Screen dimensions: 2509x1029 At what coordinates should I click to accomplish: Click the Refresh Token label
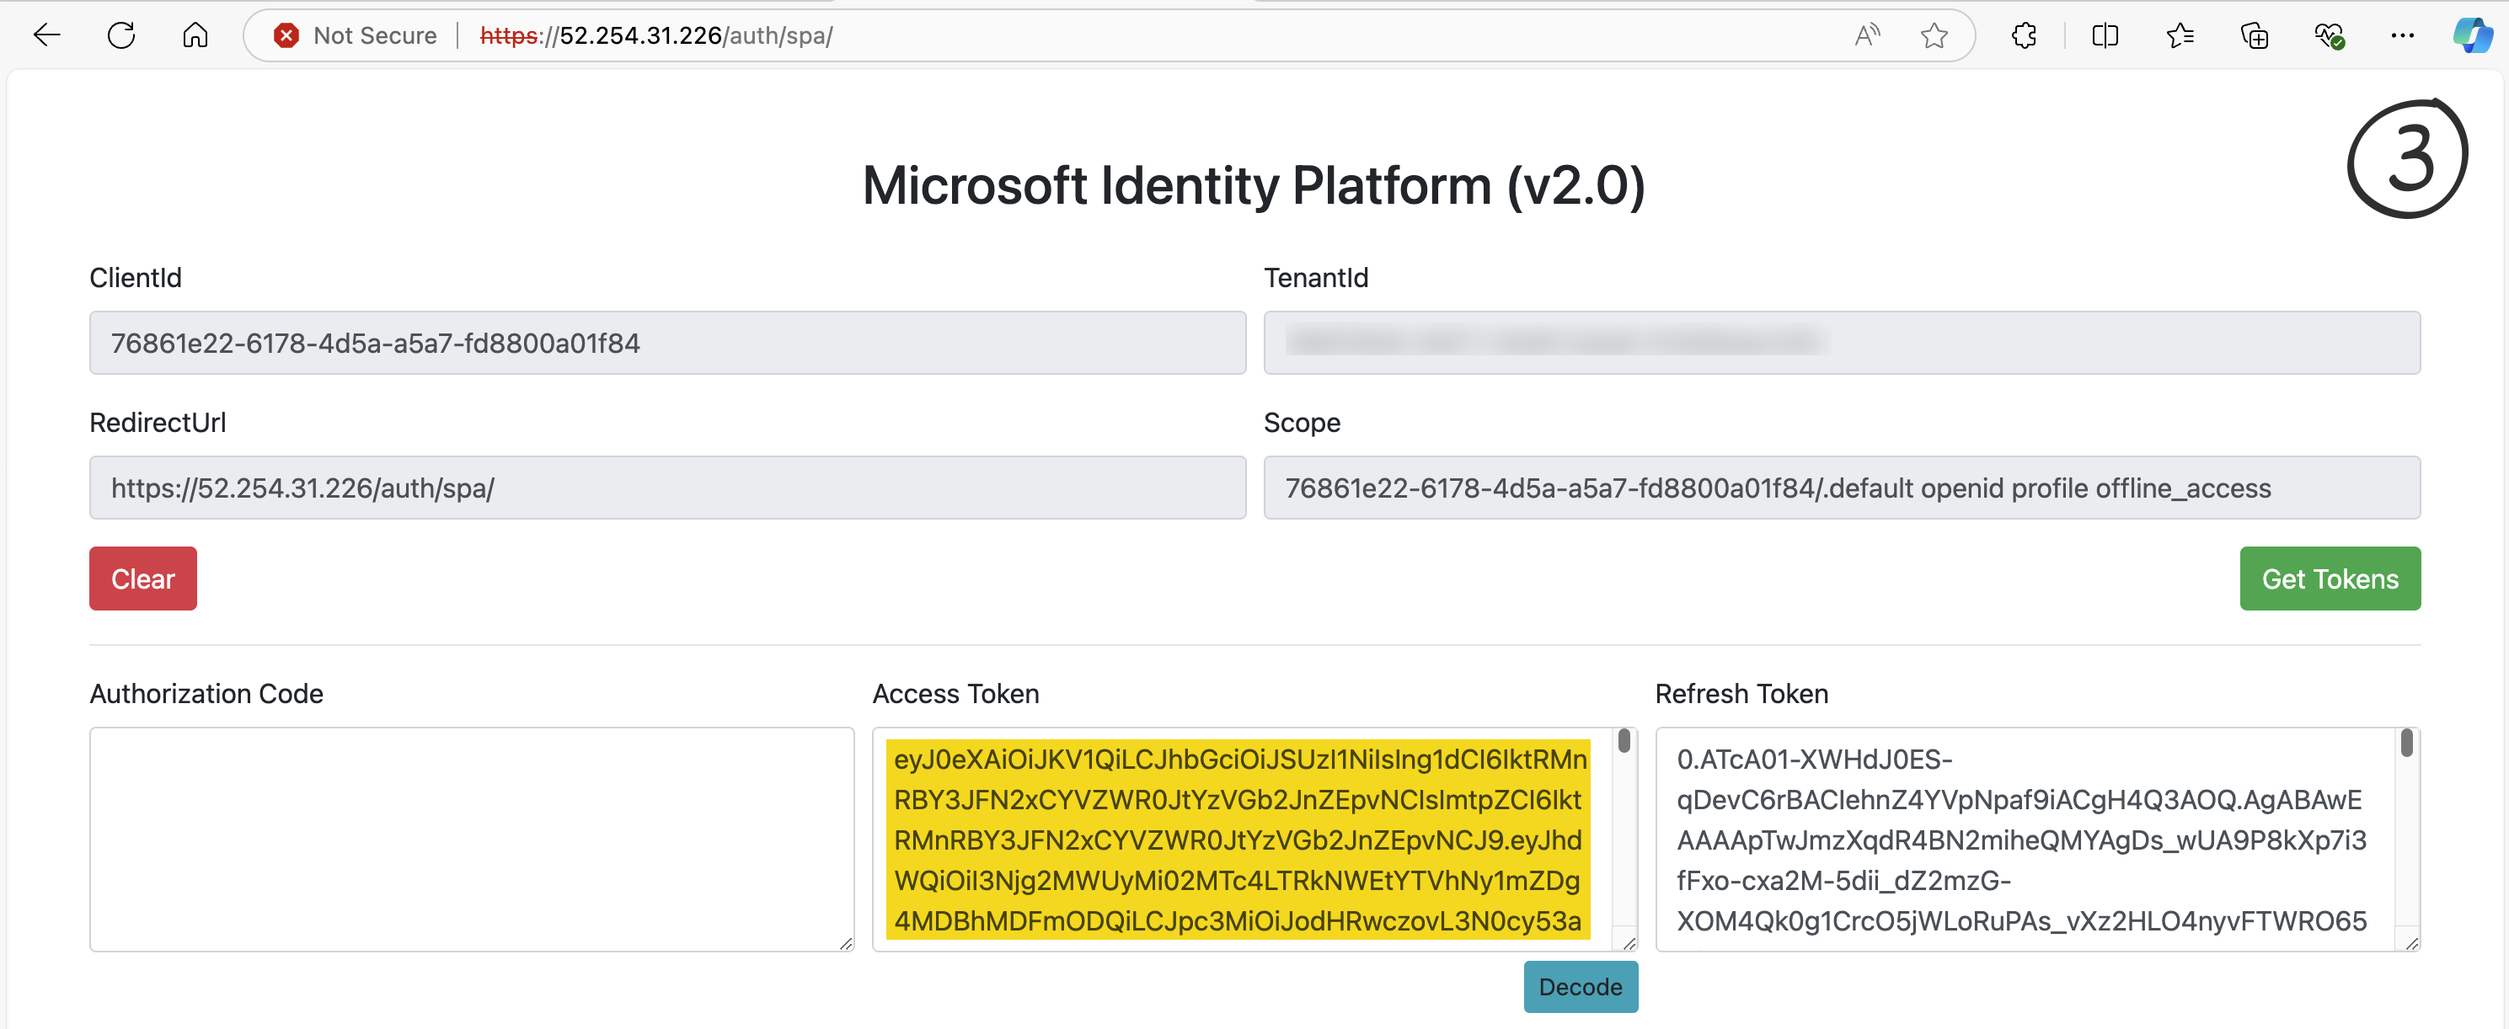[x=1741, y=694]
